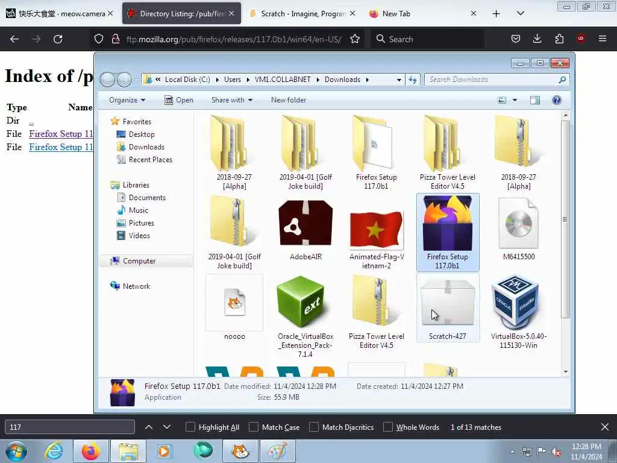Enable Match Diacritics checkbox
The image size is (617, 463).
(x=314, y=427)
